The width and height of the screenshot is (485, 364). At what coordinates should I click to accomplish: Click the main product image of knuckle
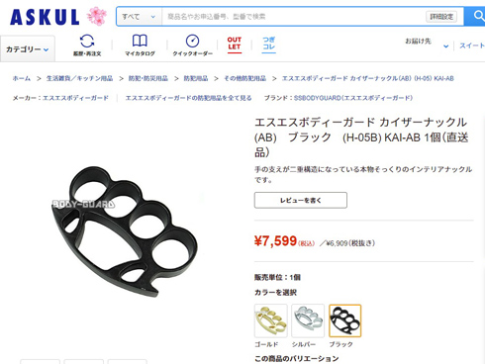pos(125,231)
